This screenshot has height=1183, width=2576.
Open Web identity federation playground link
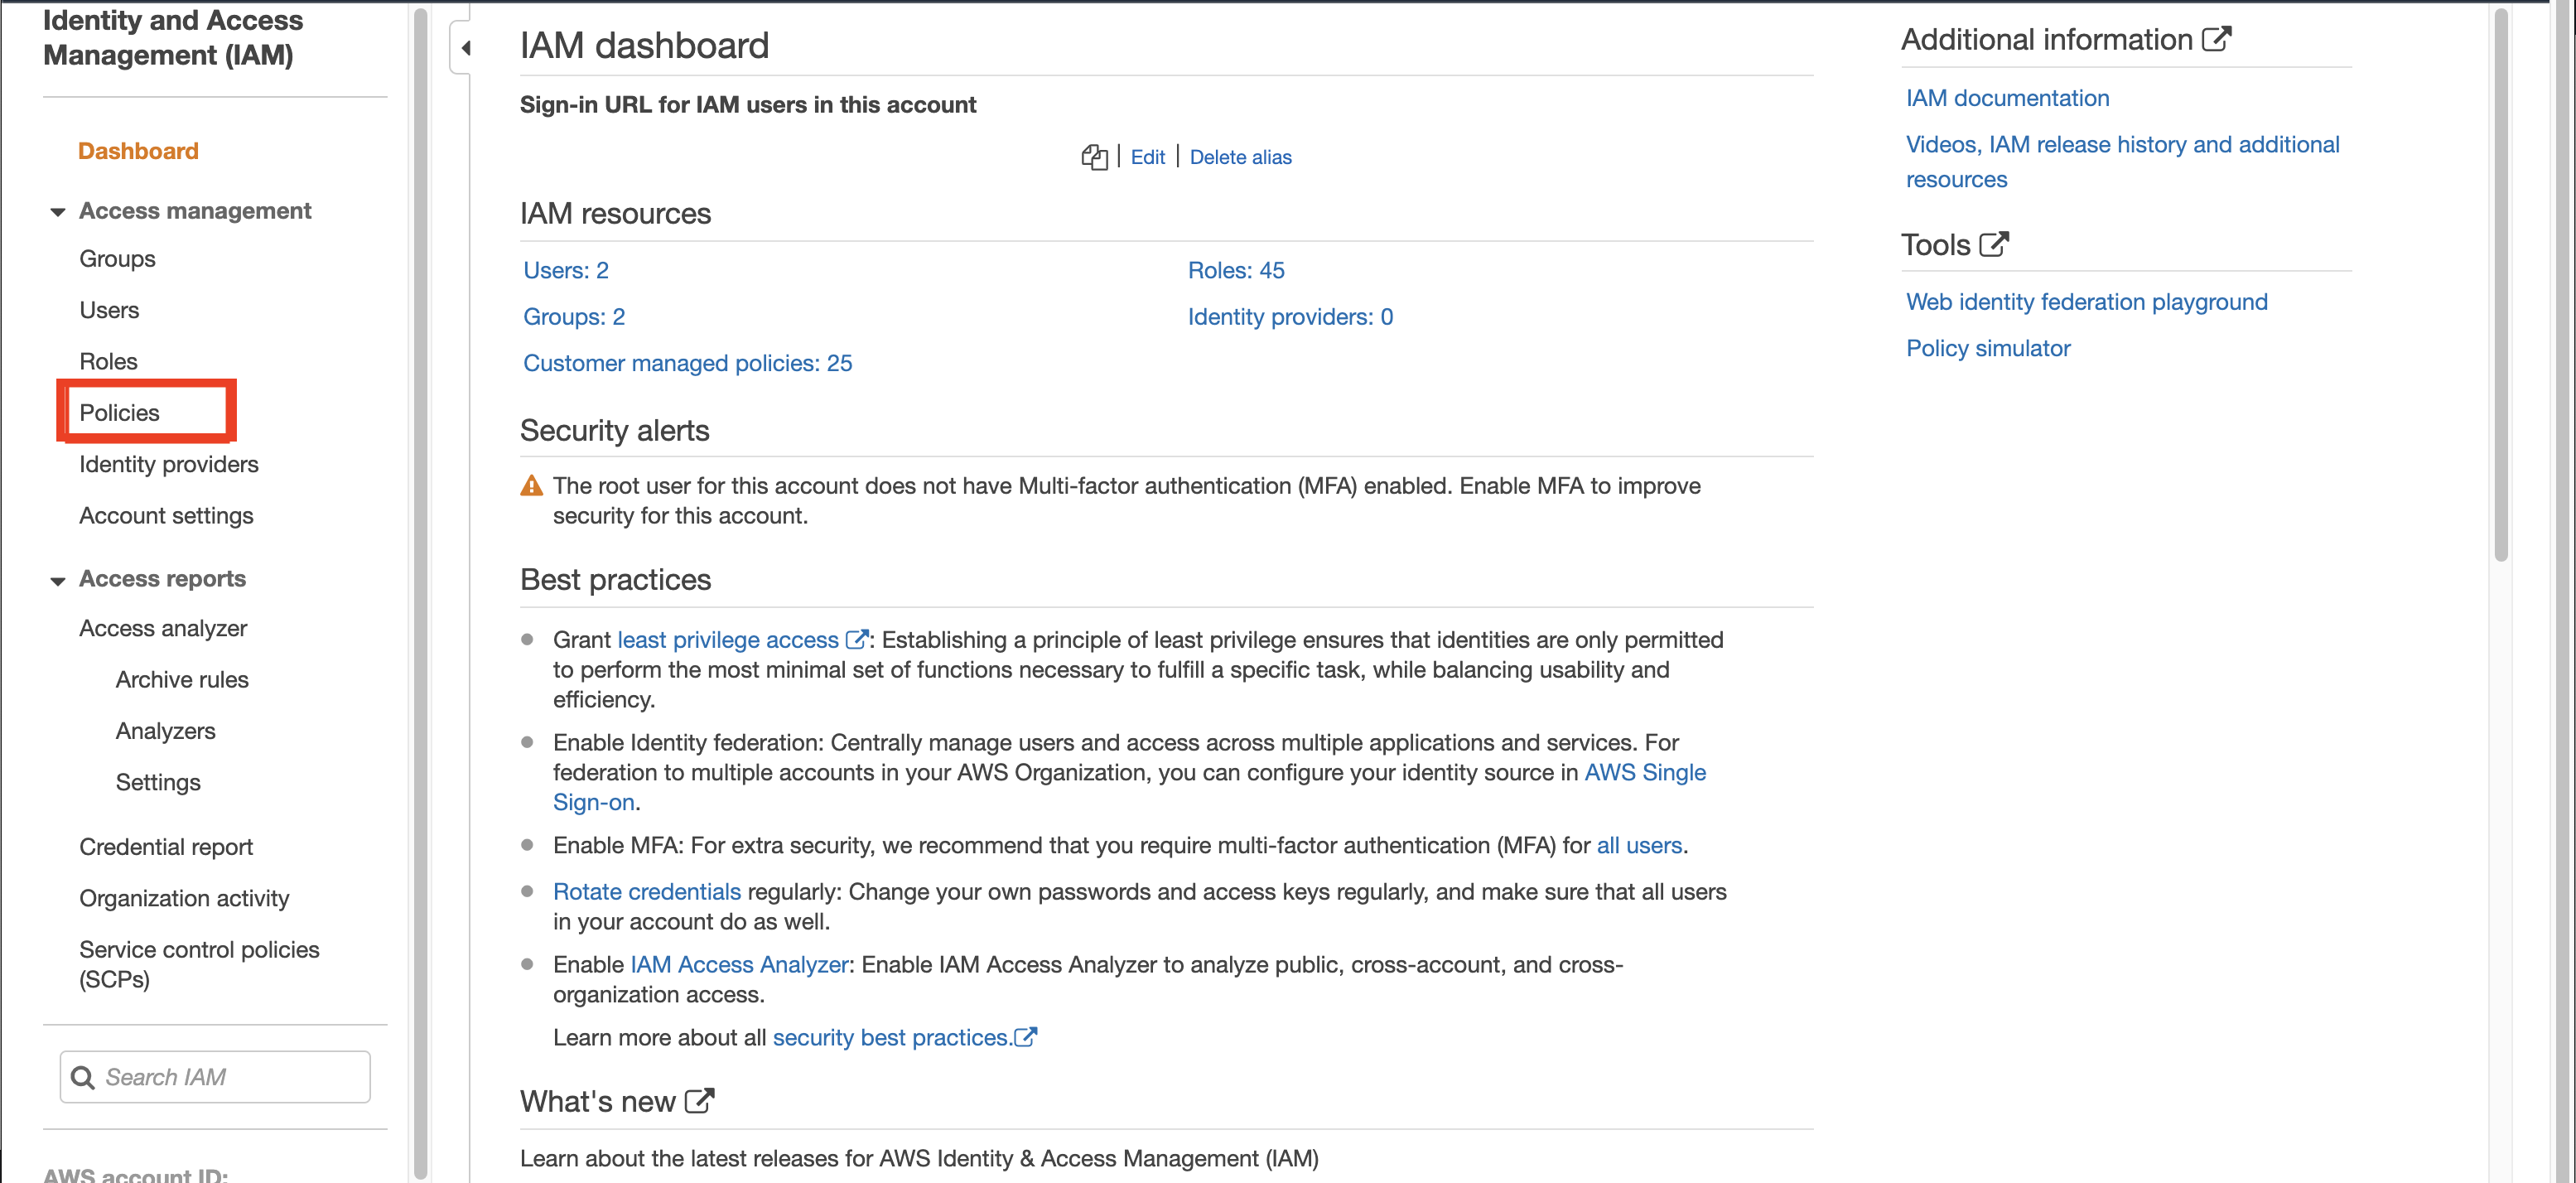2086,302
